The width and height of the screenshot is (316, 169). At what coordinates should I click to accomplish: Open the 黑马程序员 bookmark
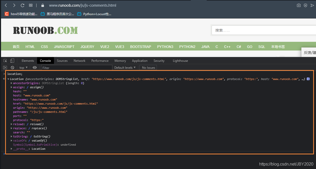58,14
